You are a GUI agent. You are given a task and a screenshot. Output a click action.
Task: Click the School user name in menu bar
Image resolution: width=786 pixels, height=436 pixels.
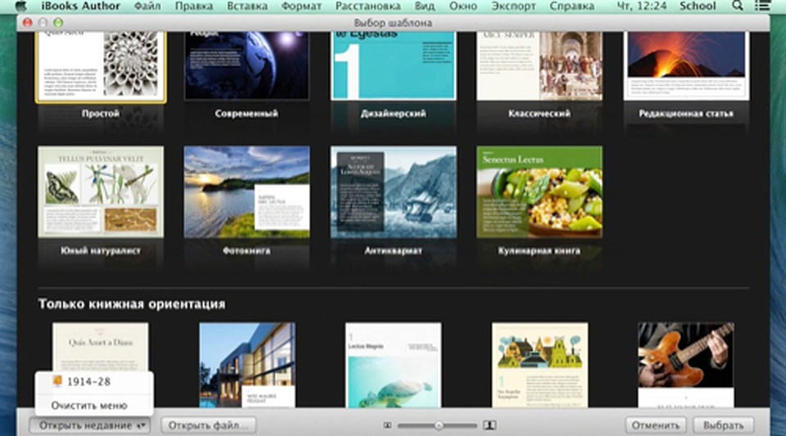698,6
